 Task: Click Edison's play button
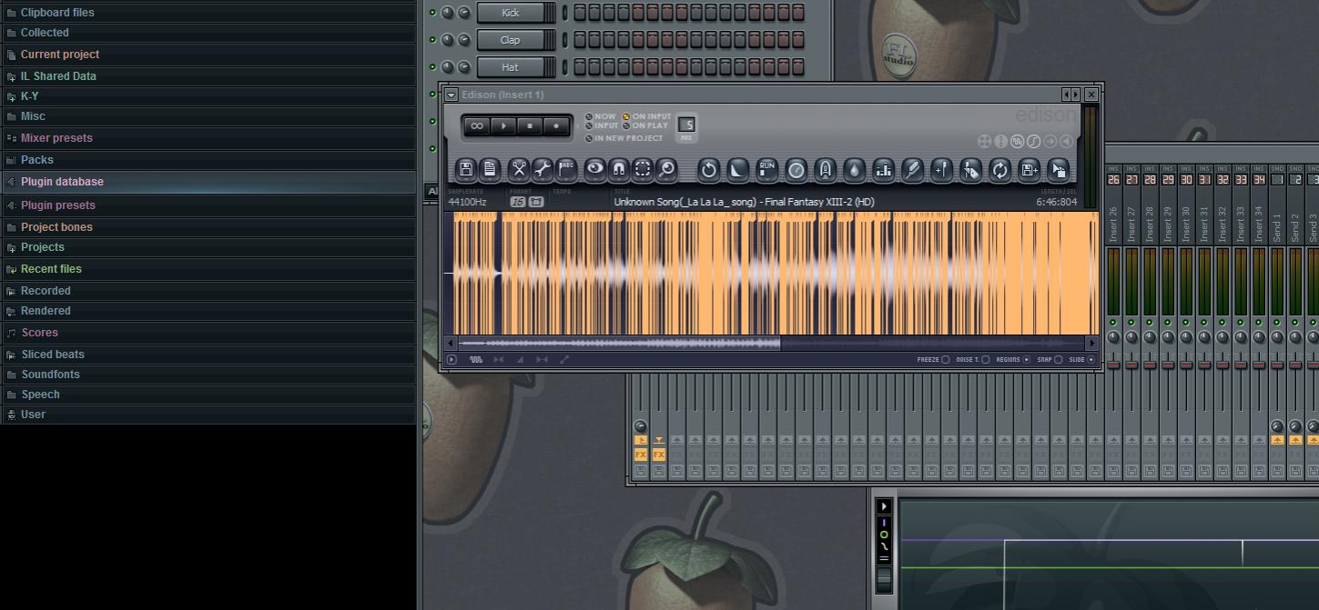pos(503,126)
